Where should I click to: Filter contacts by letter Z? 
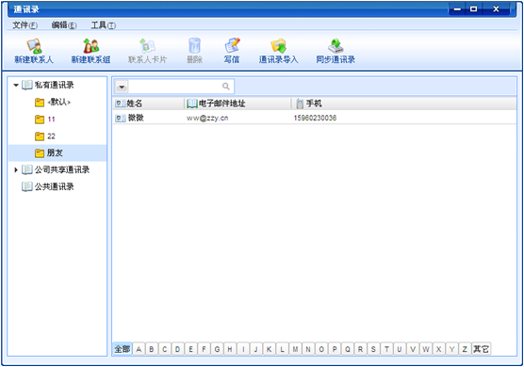465,349
